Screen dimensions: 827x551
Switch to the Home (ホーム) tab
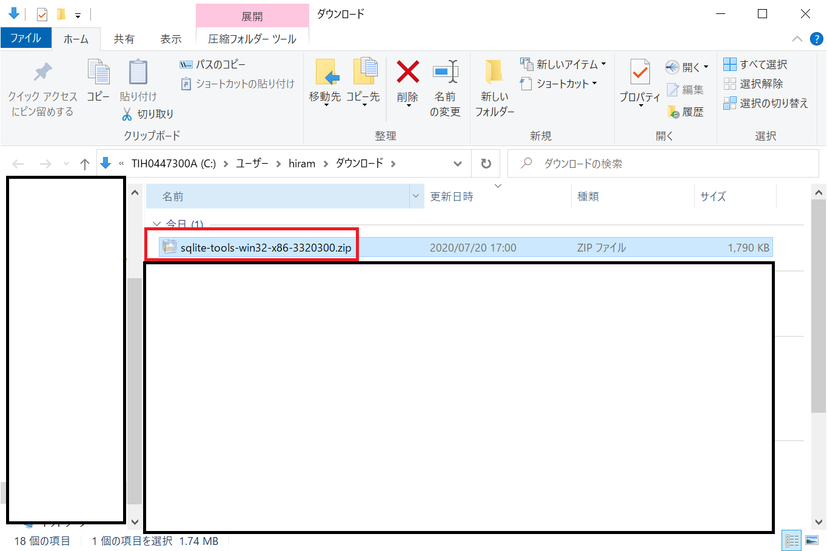(76, 39)
